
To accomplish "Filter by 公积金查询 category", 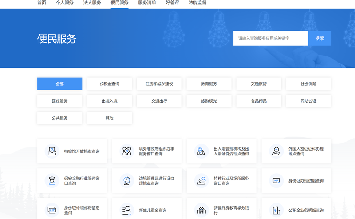I will coord(109,84).
